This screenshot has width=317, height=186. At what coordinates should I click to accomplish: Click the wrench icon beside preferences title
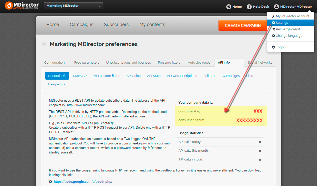44,44
